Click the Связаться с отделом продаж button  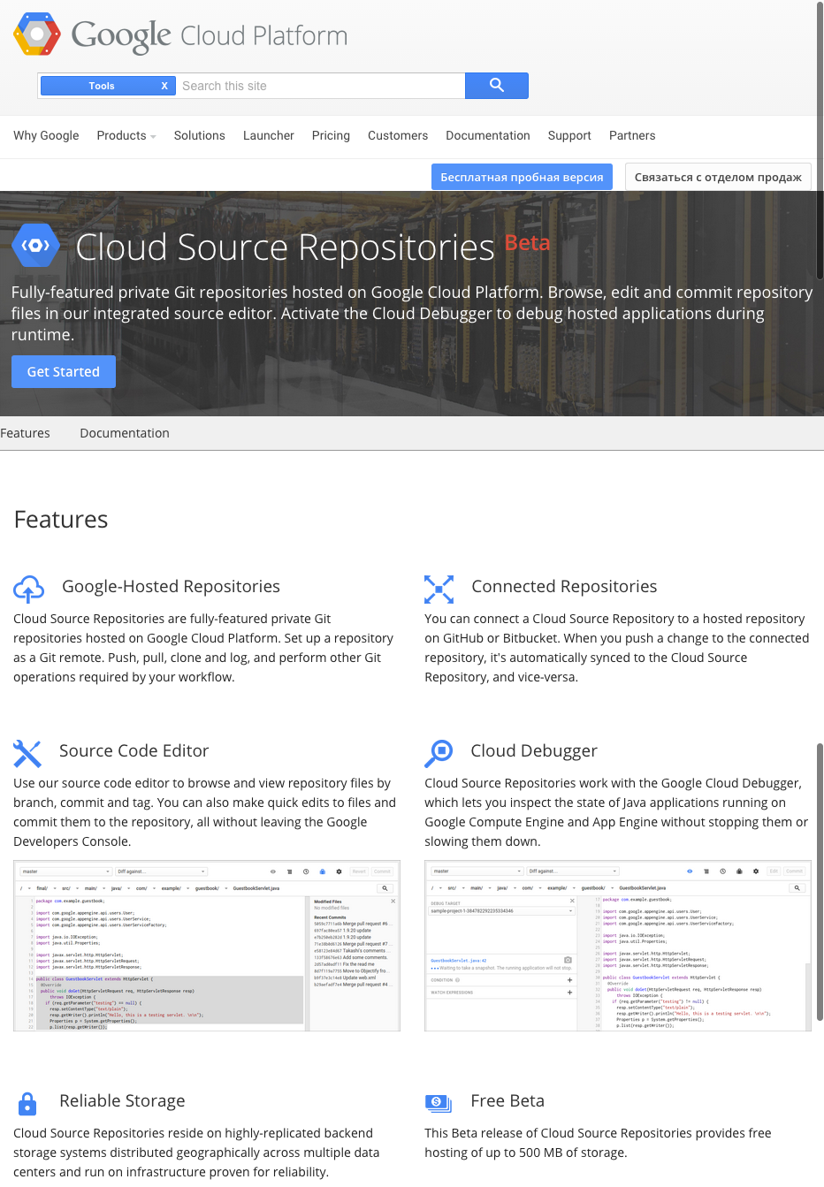point(718,177)
